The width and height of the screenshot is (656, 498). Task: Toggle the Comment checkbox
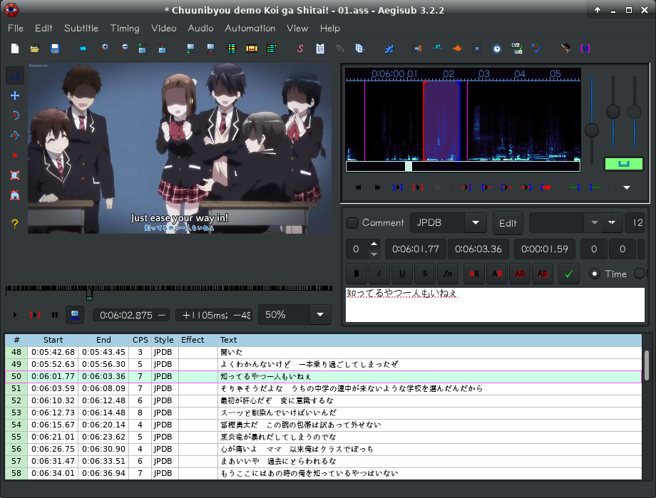pyautogui.click(x=352, y=223)
